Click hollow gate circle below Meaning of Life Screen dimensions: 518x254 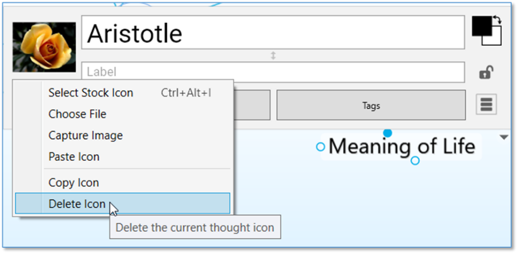pos(415,161)
